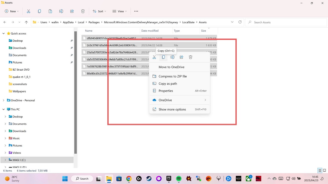Screen dimensions: 328x184
Task: Launch Steam from the taskbar
Action: (149, 179)
